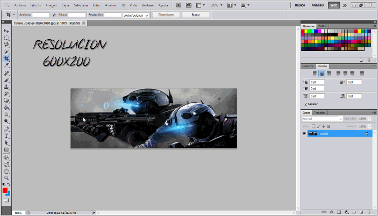
Task: Open the Capa menu
Action: point(65,5)
